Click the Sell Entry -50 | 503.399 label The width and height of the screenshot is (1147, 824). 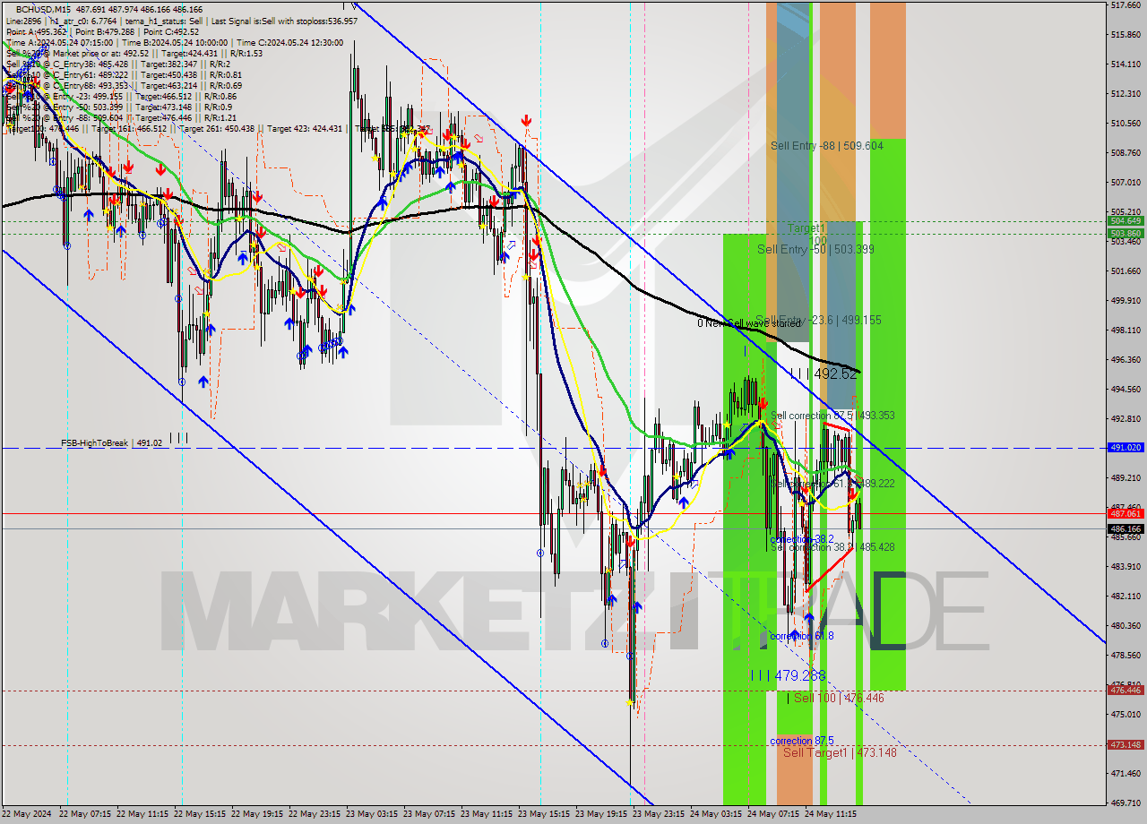pos(815,249)
